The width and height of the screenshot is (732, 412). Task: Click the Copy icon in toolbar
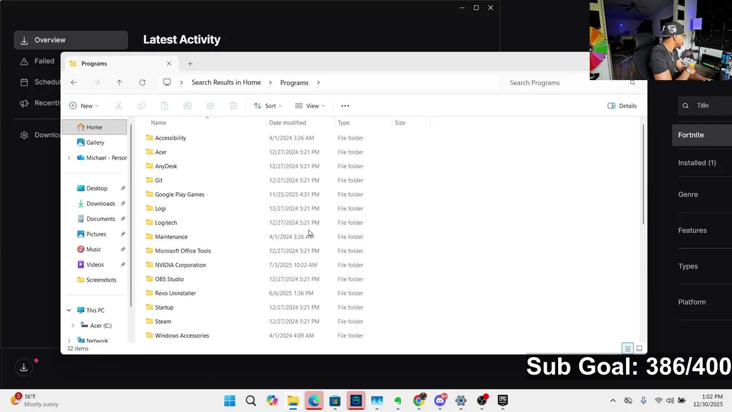[x=142, y=106]
